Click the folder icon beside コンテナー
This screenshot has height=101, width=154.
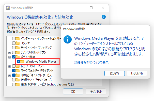[x=18, y=43]
